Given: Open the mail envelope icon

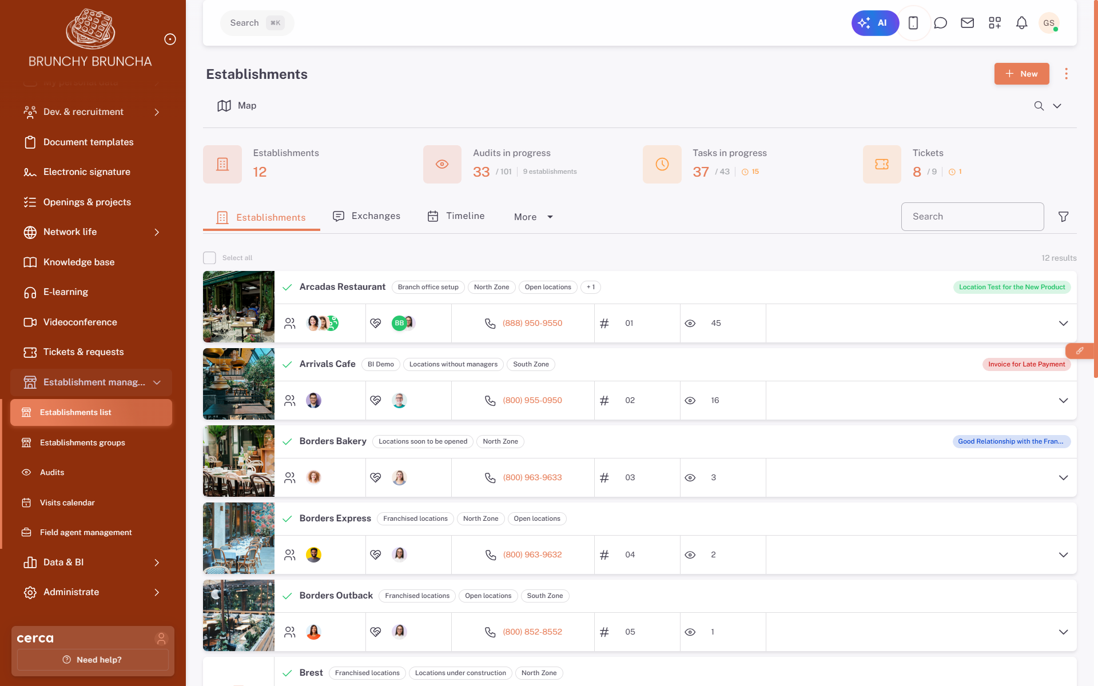Looking at the screenshot, I should (967, 23).
